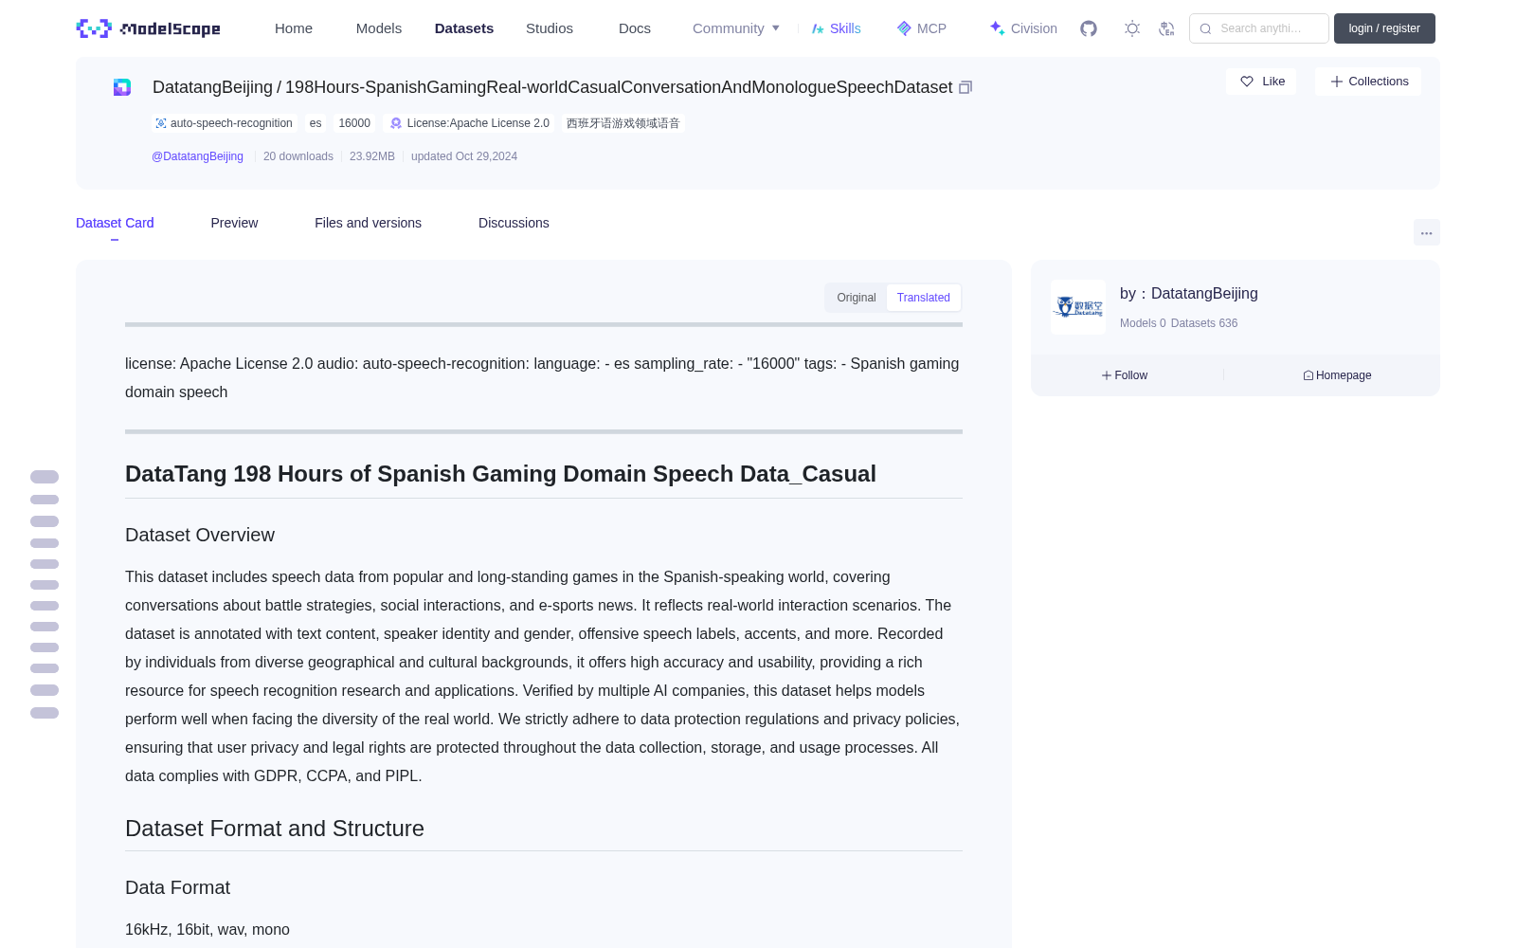Click the plus icon beside Follow
This screenshot has height=948, width=1516.
(x=1107, y=375)
